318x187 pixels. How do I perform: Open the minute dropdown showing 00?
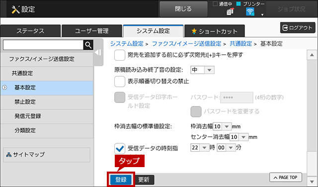226,148
